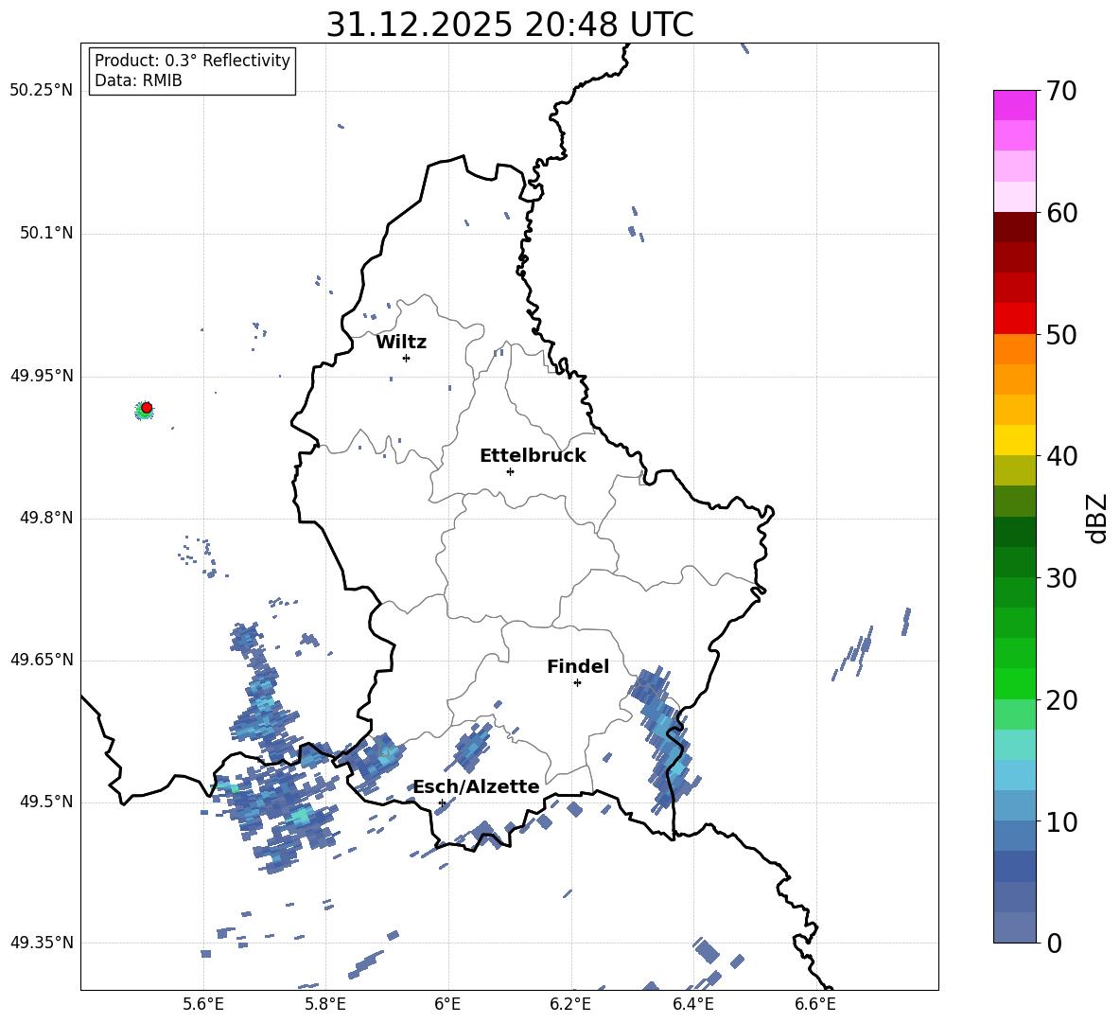The image size is (1120, 1023).
Task: Click the colorbar tick value 50
Action: [1061, 334]
